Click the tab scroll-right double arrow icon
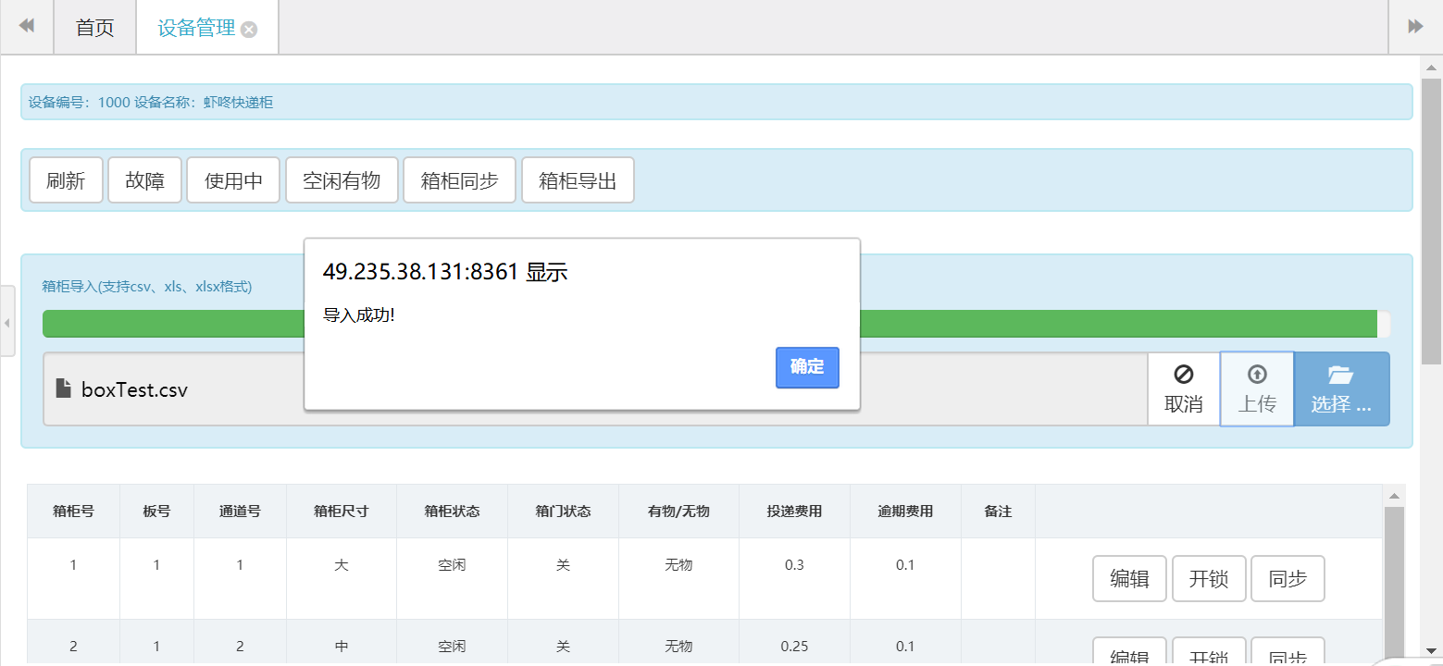The height and width of the screenshot is (666, 1443). coord(1415,27)
